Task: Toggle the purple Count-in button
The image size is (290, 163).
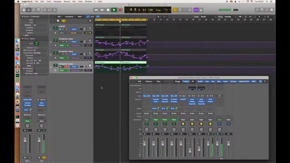Action: [196, 10]
